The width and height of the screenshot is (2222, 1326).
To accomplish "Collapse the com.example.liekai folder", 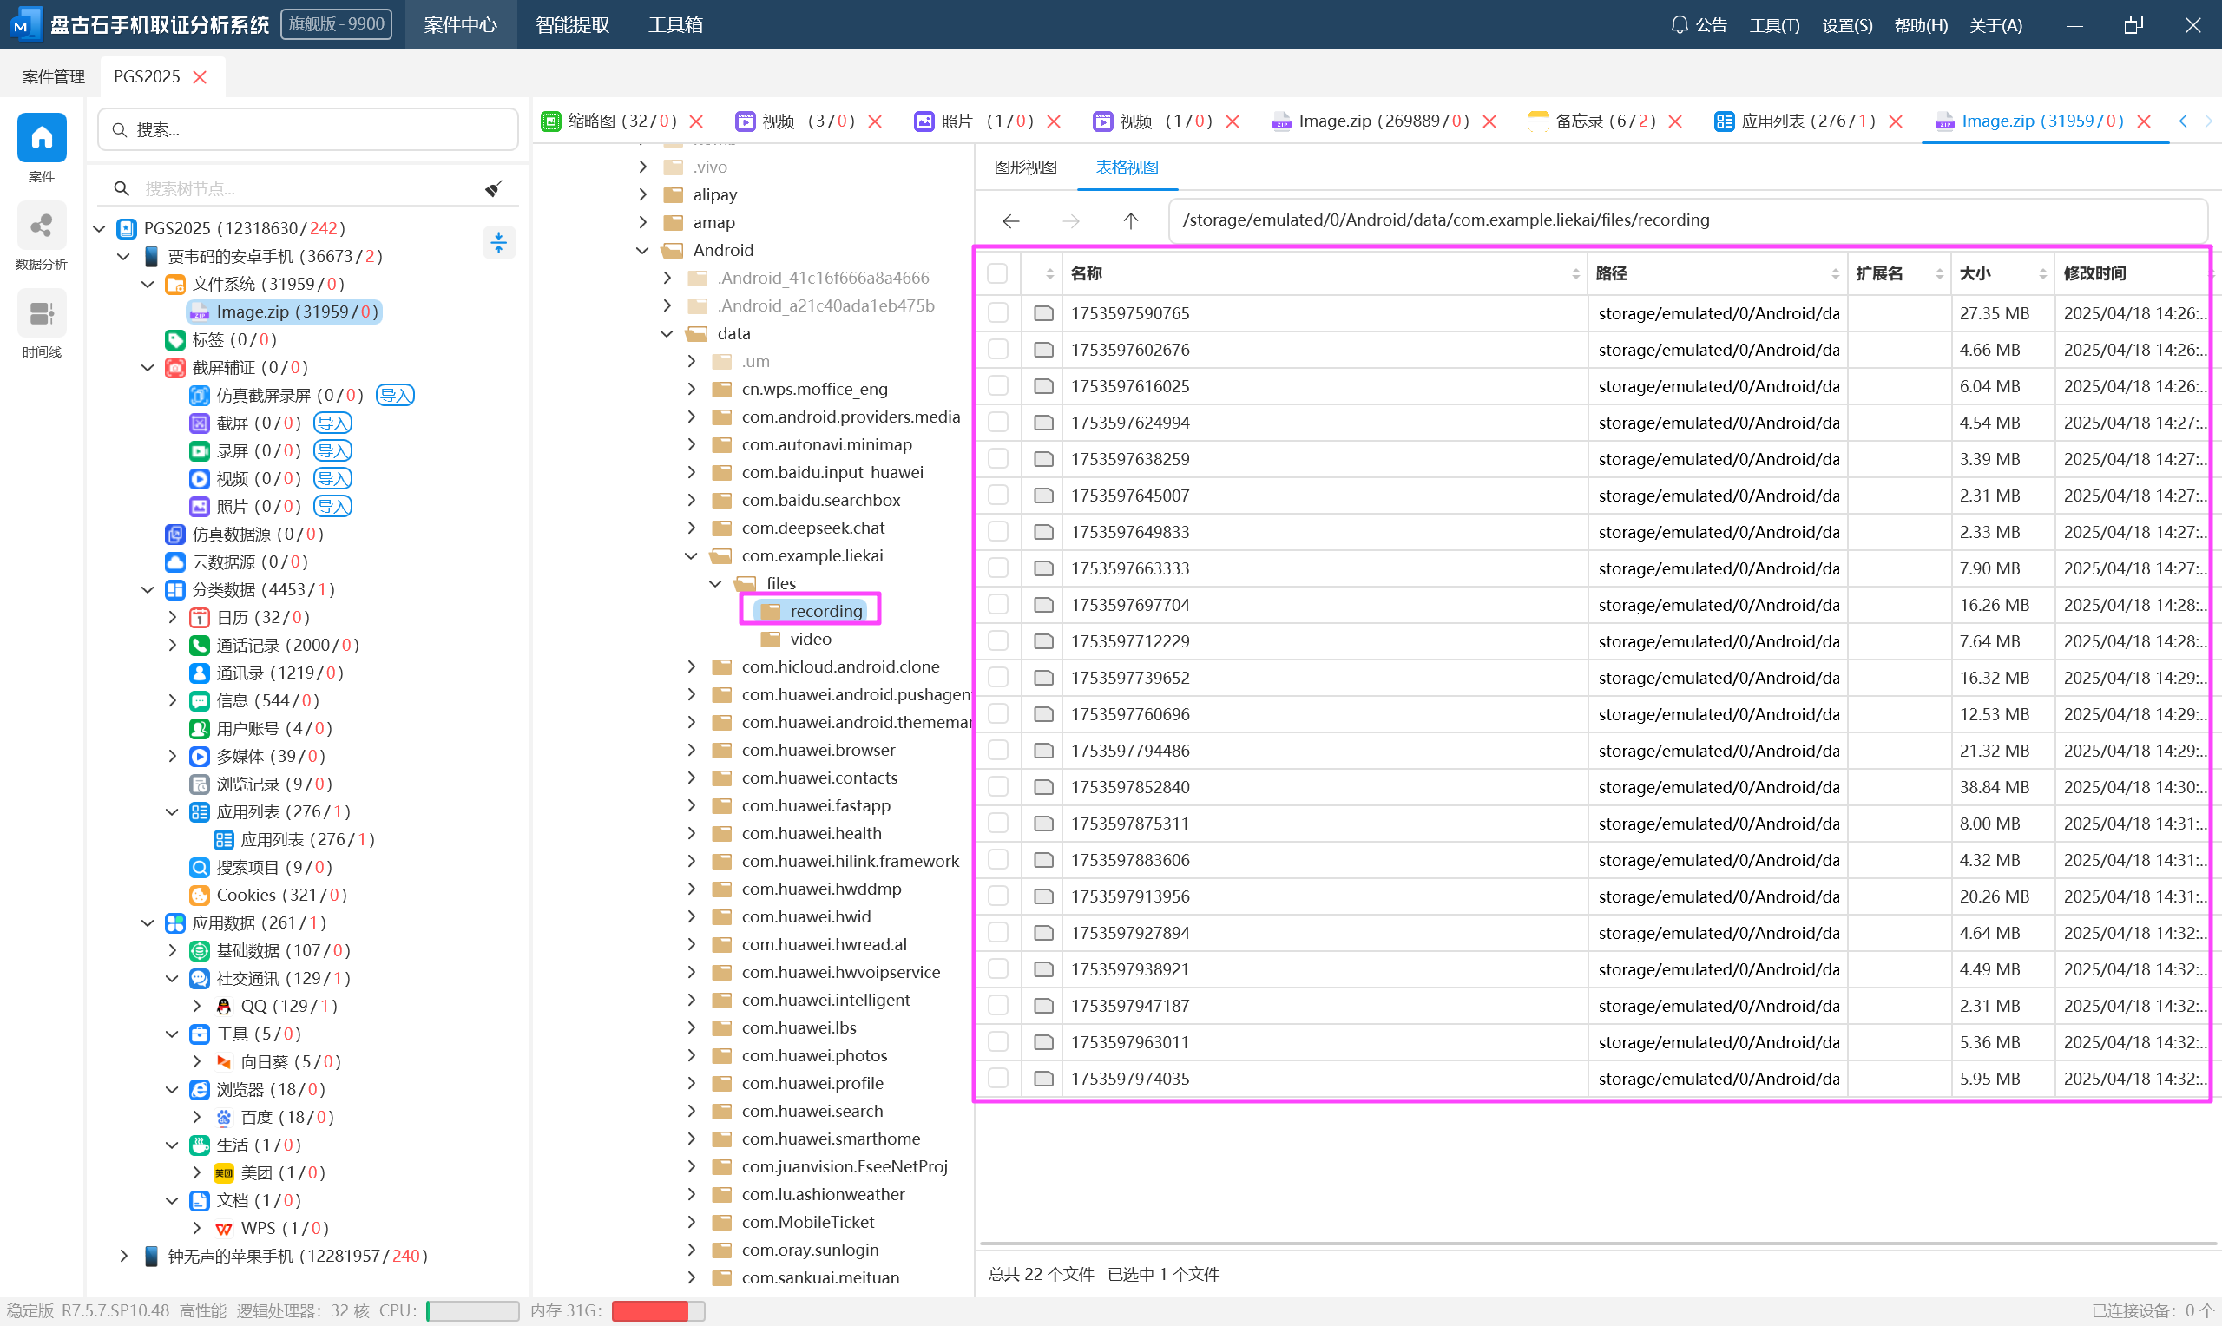I will pos(691,555).
